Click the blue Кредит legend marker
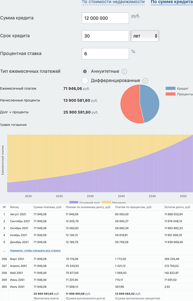 tap(170, 88)
